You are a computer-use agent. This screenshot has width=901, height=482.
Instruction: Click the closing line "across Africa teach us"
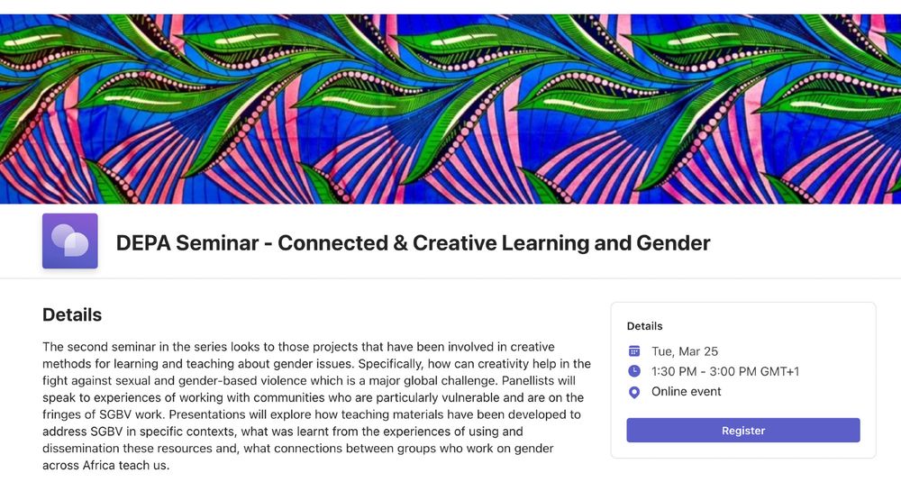click(106, 465)
